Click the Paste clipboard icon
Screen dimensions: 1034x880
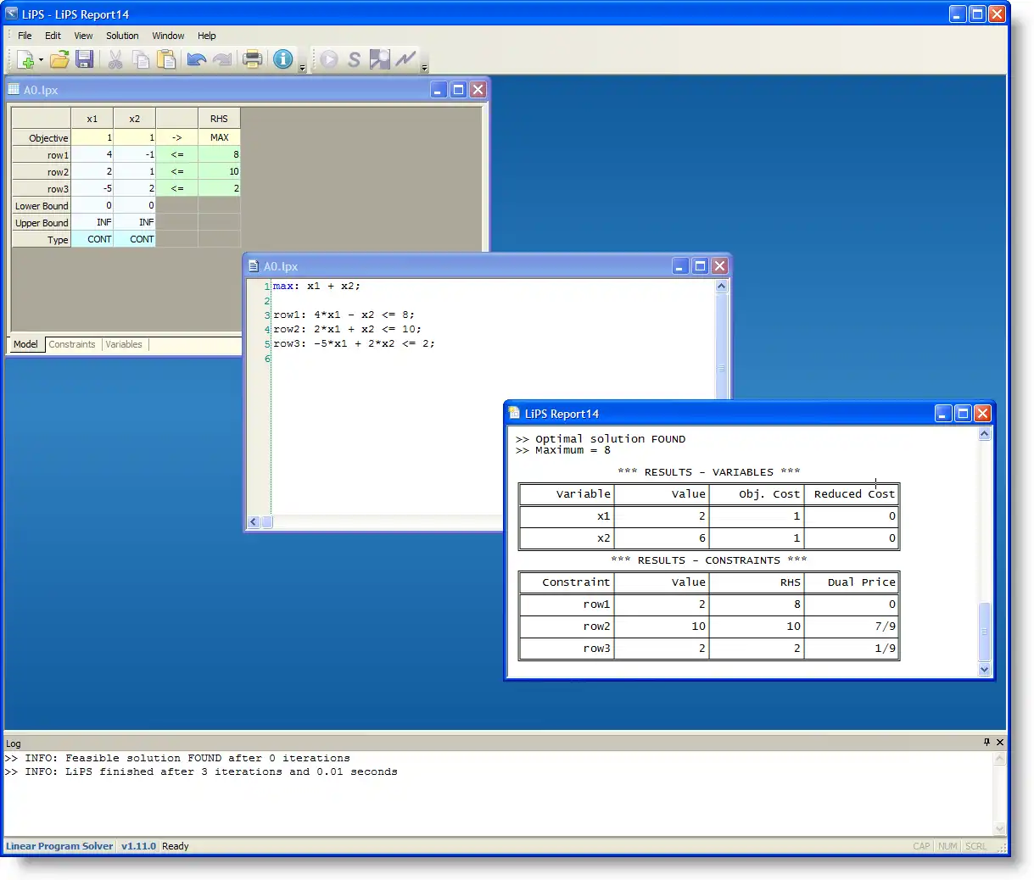coord(167,59)
